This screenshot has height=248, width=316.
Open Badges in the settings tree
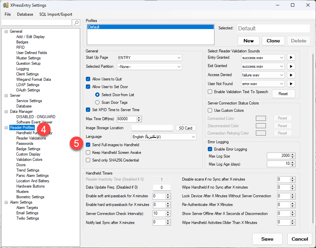point(22,42)
